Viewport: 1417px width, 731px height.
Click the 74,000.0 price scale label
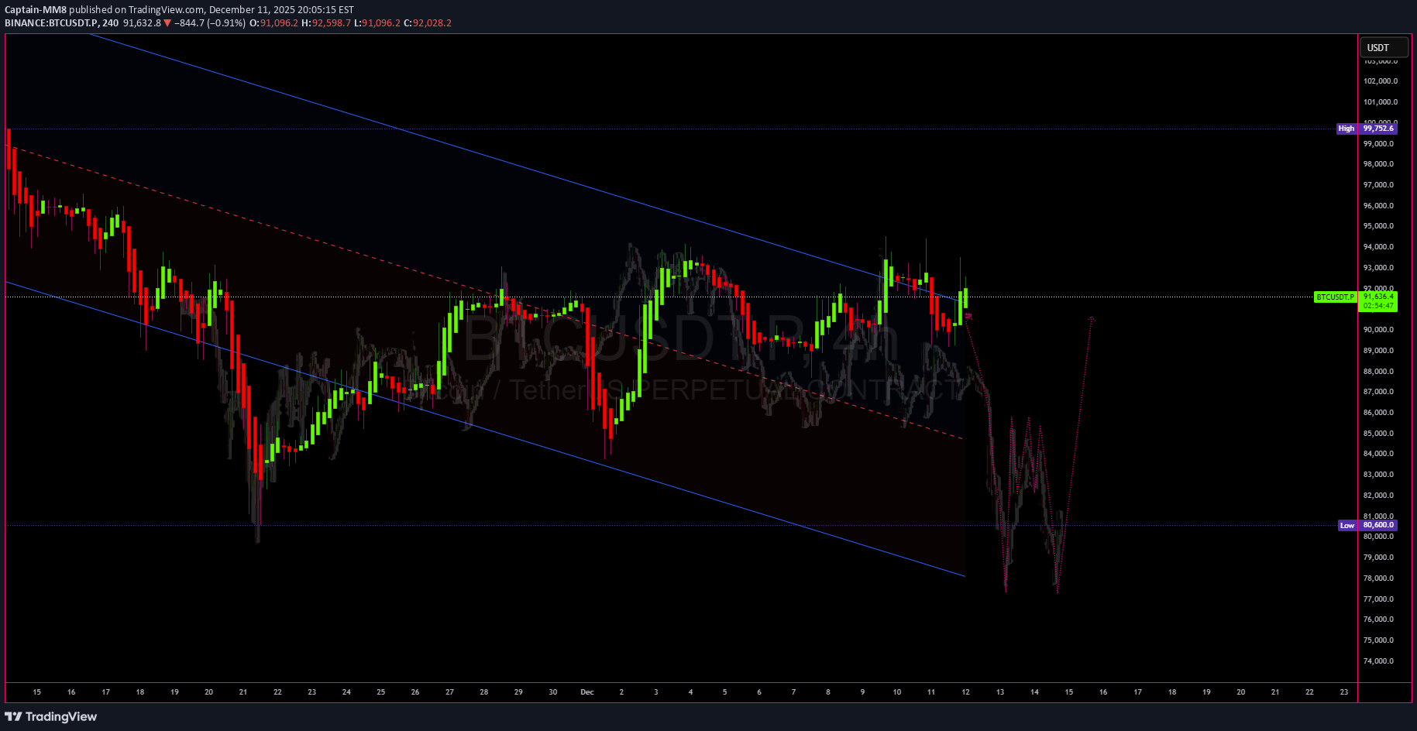click(x=1378, y=661)
